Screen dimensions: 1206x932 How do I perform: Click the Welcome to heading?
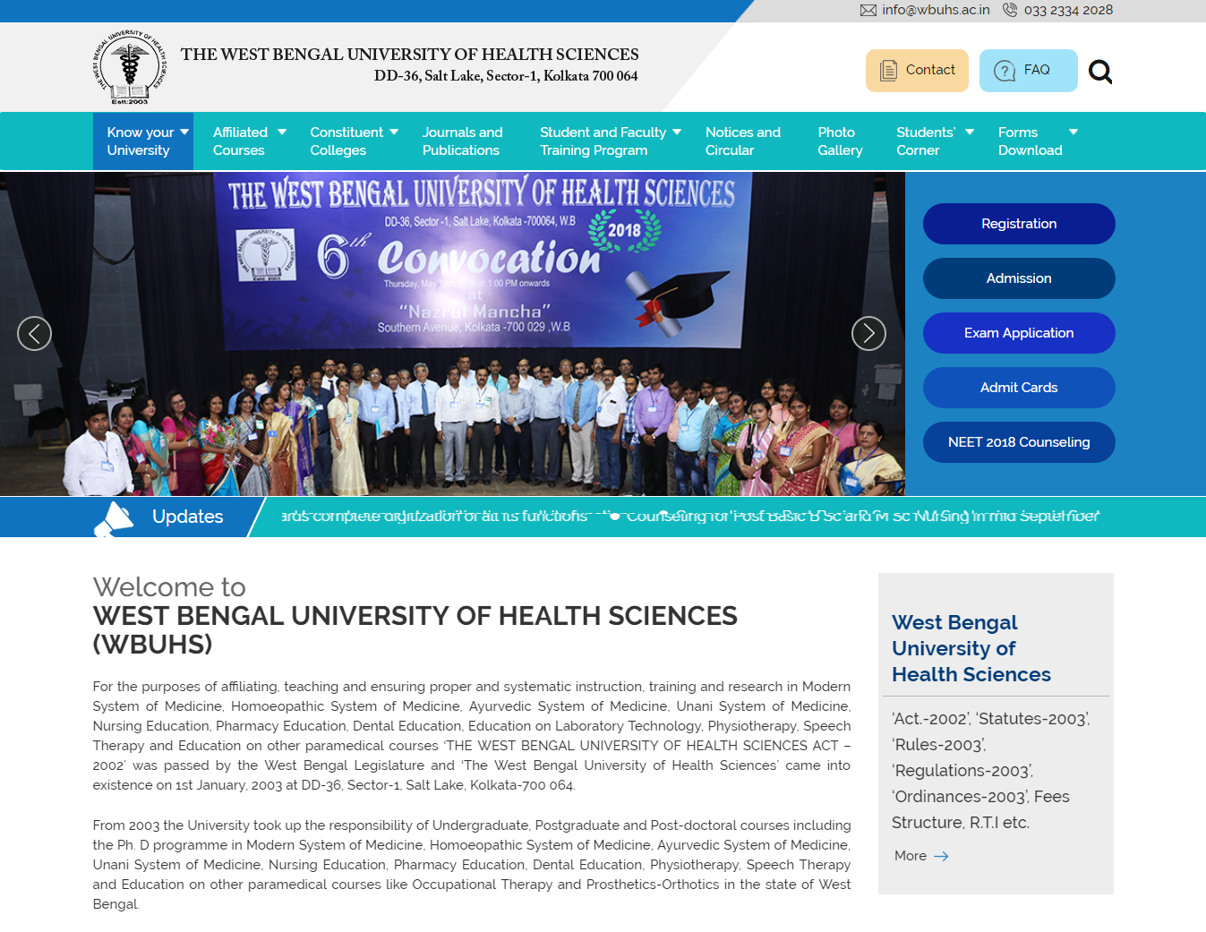pyautogui.click(x=169, y=587)
